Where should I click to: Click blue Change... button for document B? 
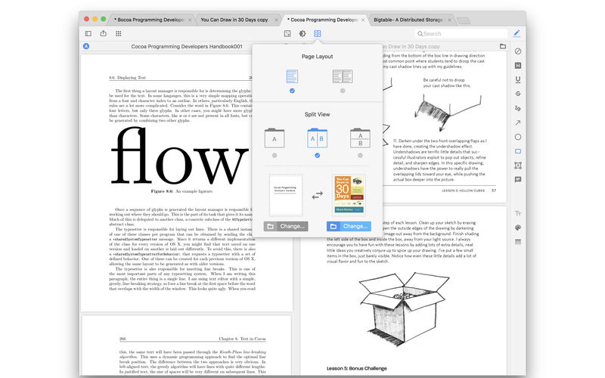click(x=349, y=226)
